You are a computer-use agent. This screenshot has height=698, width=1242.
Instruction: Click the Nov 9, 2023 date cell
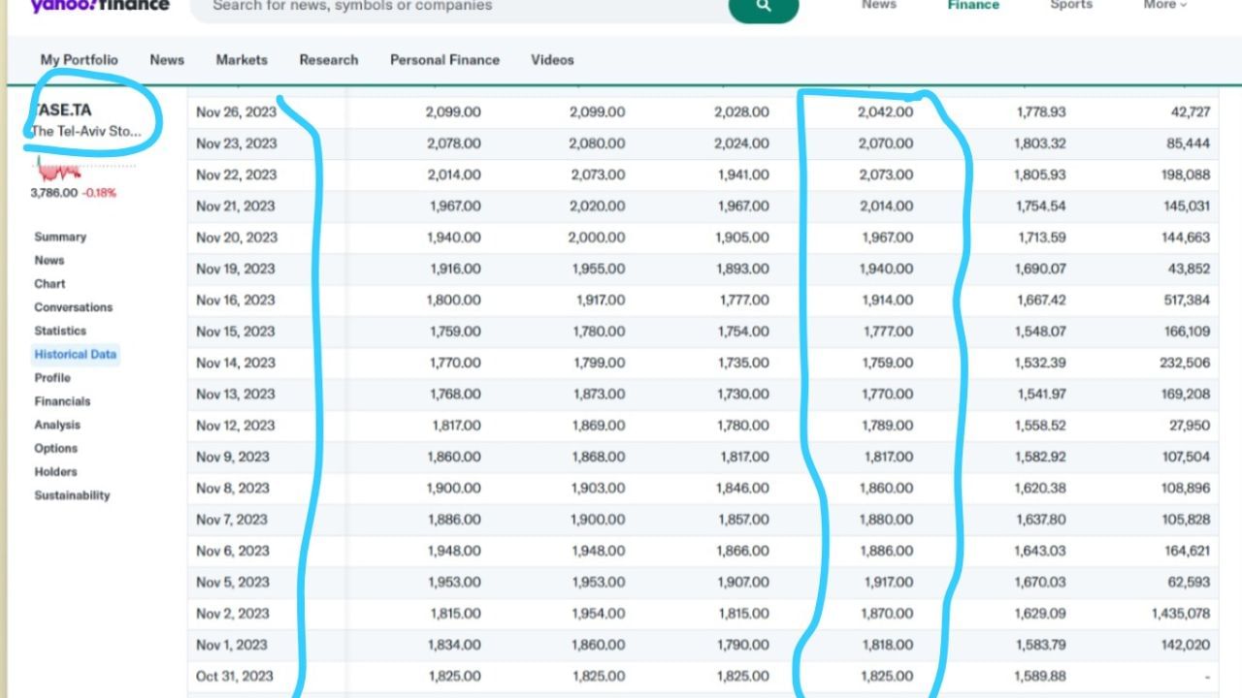pyautogui.click(x=233, y=457)
